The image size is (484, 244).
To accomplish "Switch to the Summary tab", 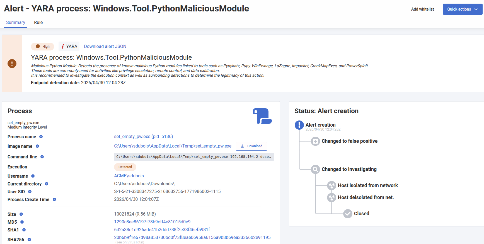I will (x=16, y=23).
